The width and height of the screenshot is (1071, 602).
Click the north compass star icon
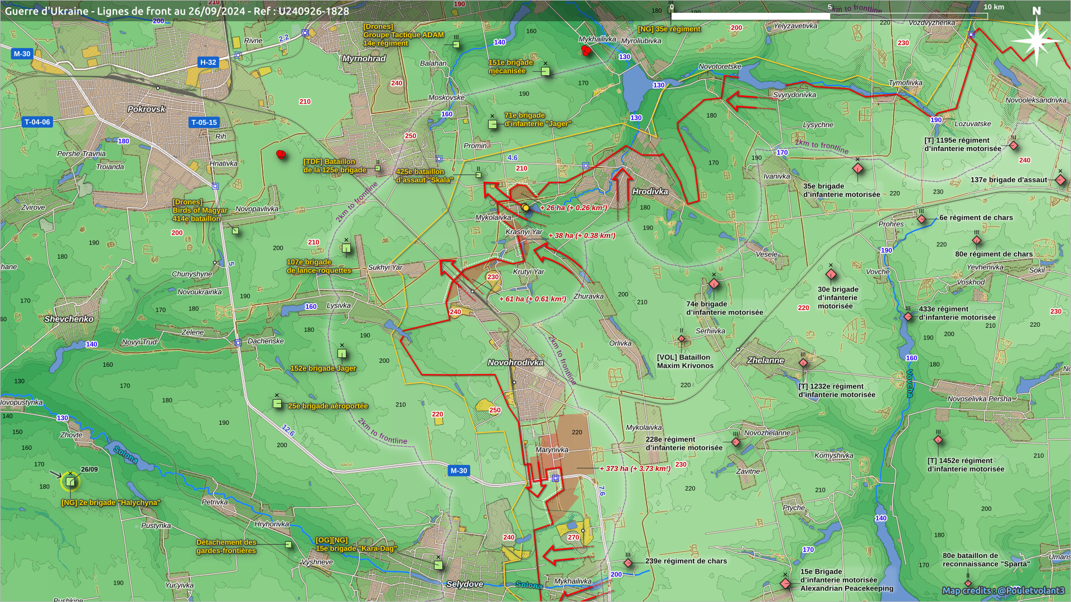pos(1036,40)
